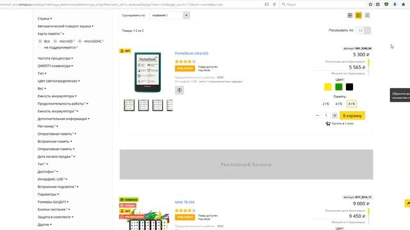Open the texet TB-566 product link
Screen dimensions: 410x230
coord(184,202)
